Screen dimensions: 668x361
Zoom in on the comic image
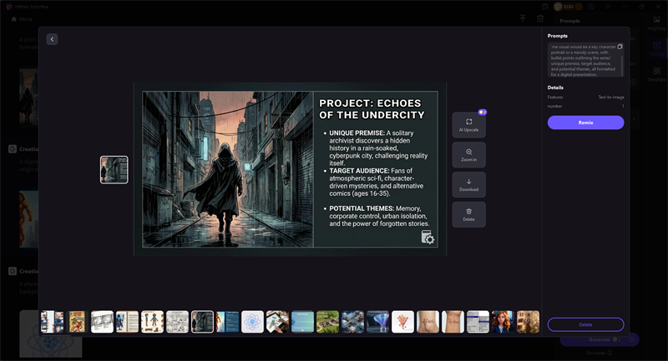click(x=468, y=154)
